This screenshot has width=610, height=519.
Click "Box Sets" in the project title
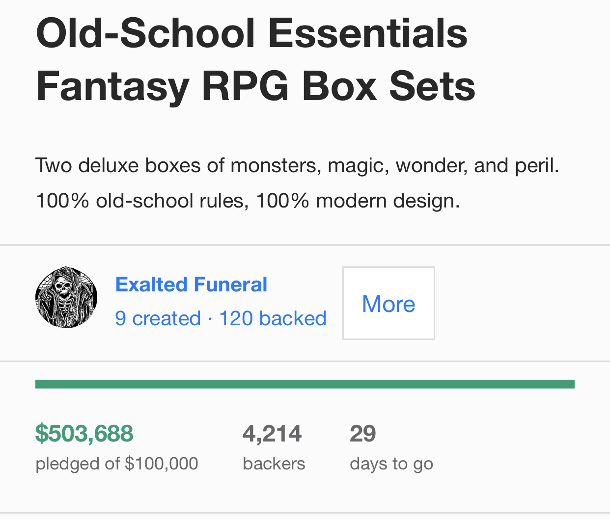click(388, 86)
